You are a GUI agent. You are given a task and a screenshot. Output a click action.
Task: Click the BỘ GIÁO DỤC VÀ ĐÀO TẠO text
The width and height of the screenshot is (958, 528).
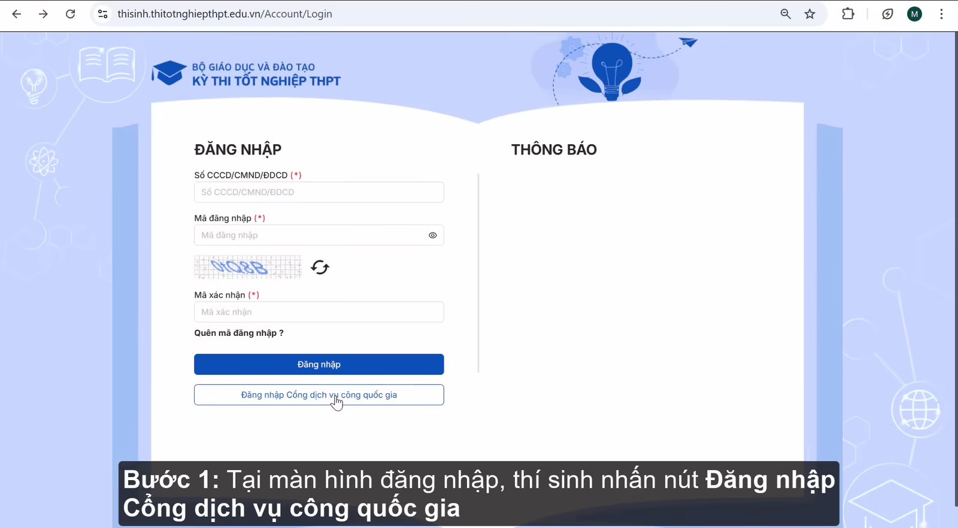pyautogui.click(x=253, y=67)
